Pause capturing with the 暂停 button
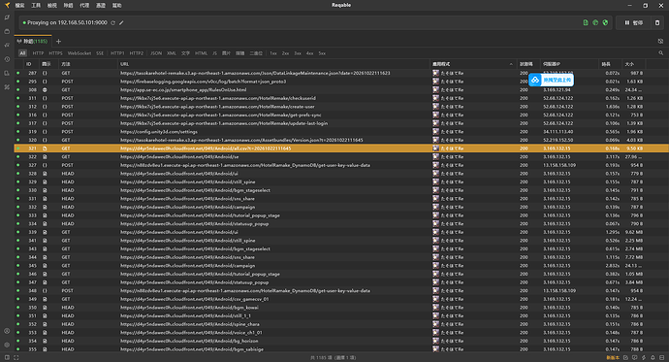 point(633,22)
